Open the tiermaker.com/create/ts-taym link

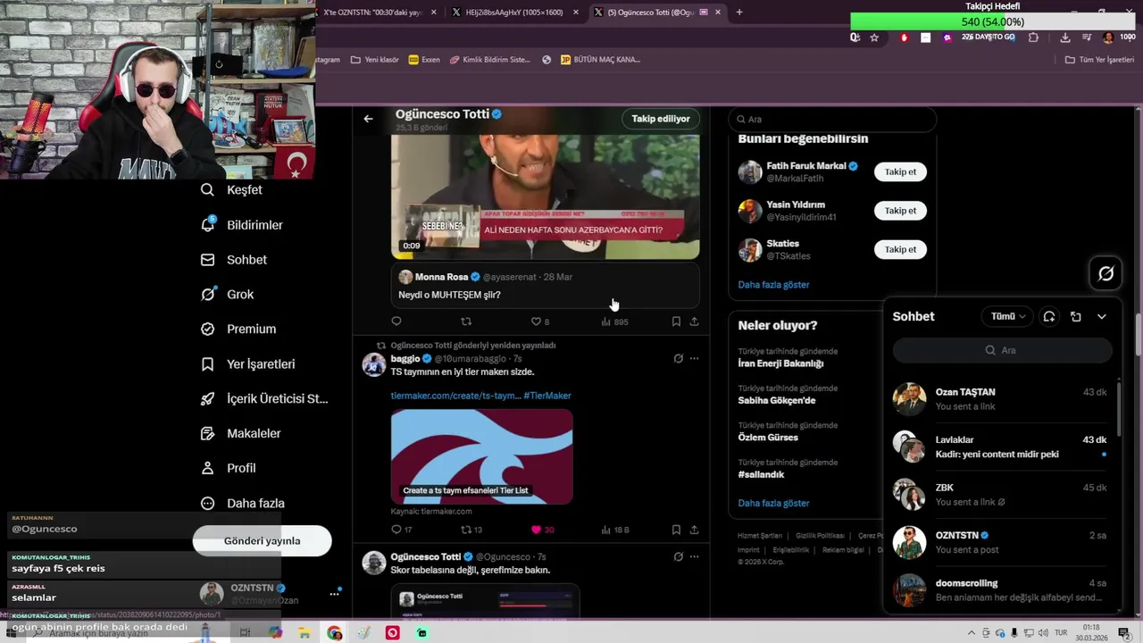(455, 396)
